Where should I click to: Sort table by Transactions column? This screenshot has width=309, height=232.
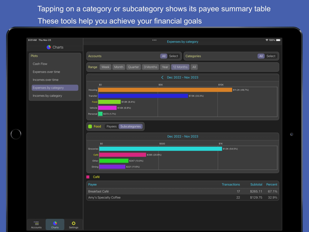(x=231, y=185)
